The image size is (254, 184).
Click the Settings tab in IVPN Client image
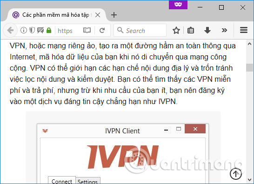point(88,181)
